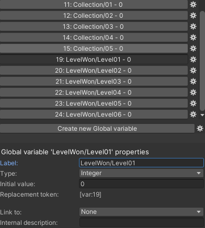
Task: Click the Label: field caption
Action: tap(9, 163)
